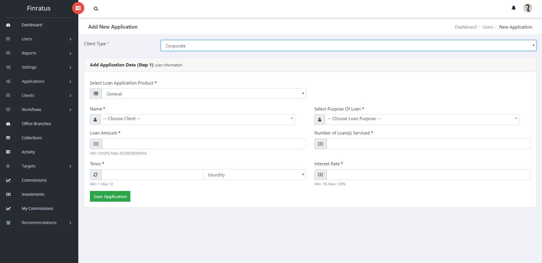542x263 pixels.
Task: Click the Save Application button
Action: (x=110, y=197)
